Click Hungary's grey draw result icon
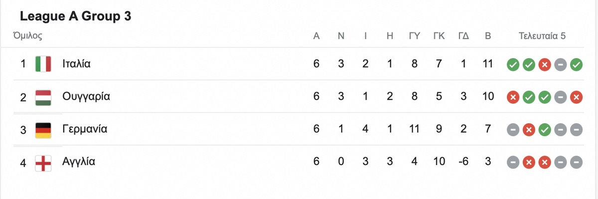Image resolution: width=598 pixels, height=199 pixels. pyautogui.click(x=560, y=97)
